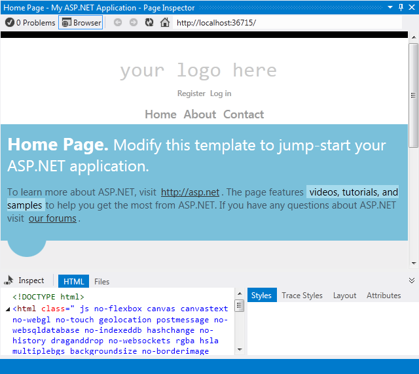Switch to the Files tab

101,282
